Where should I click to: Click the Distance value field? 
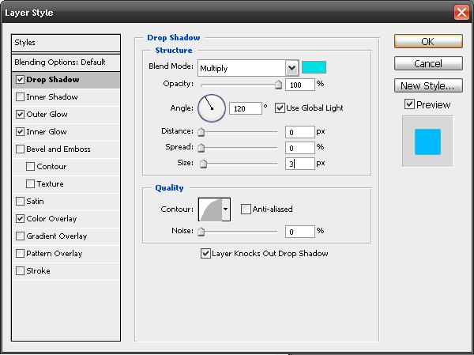point(300,132)
